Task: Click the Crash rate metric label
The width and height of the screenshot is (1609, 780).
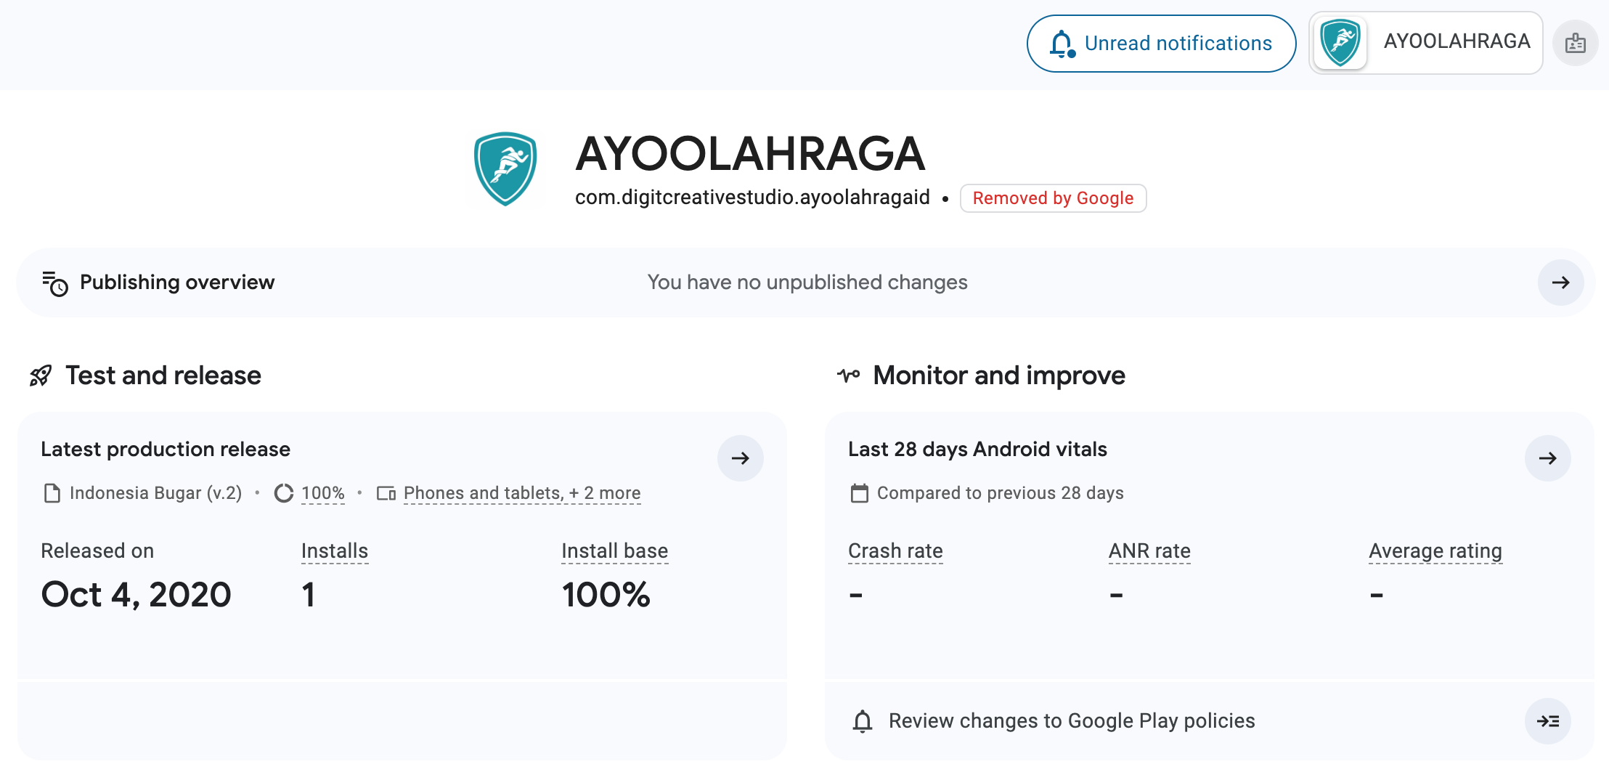Action: point(895,551)
